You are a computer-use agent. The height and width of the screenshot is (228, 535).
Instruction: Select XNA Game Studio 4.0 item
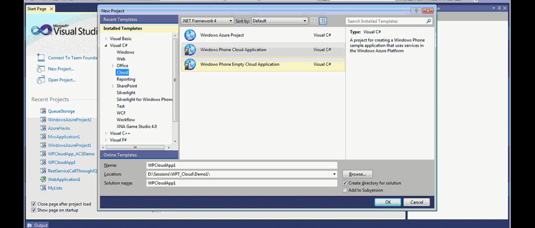click(136, 126)
